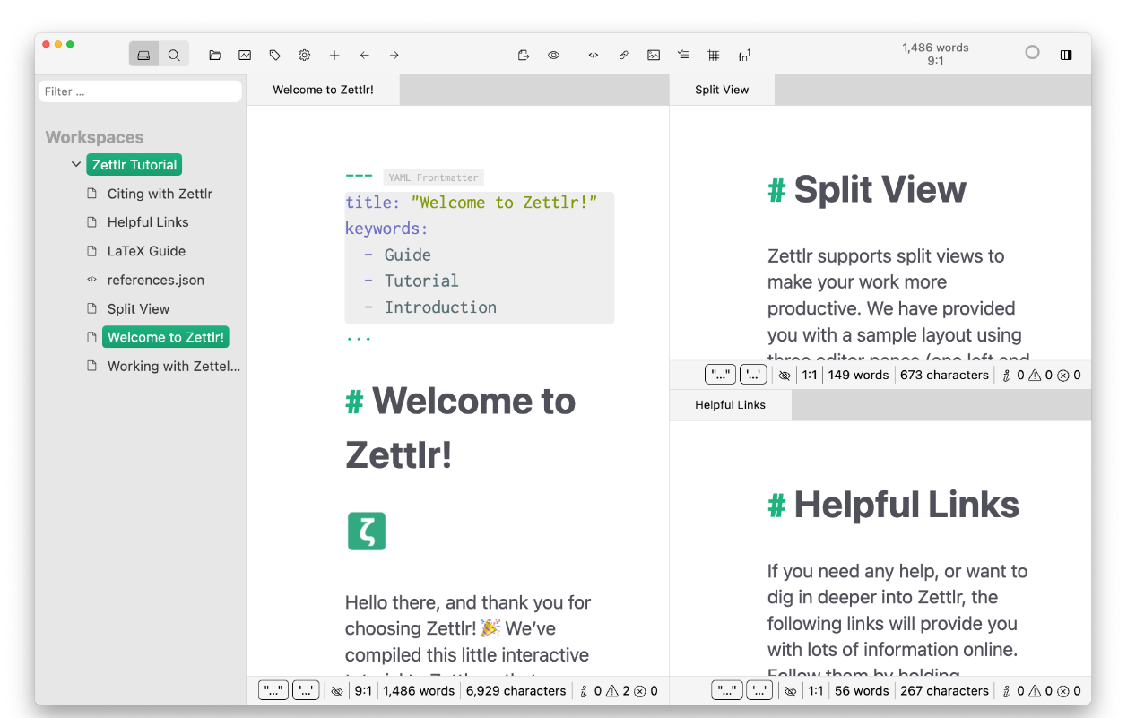Insert a table using the grid icon
This screenshot has height=718, width=1127.
(713, 55)
